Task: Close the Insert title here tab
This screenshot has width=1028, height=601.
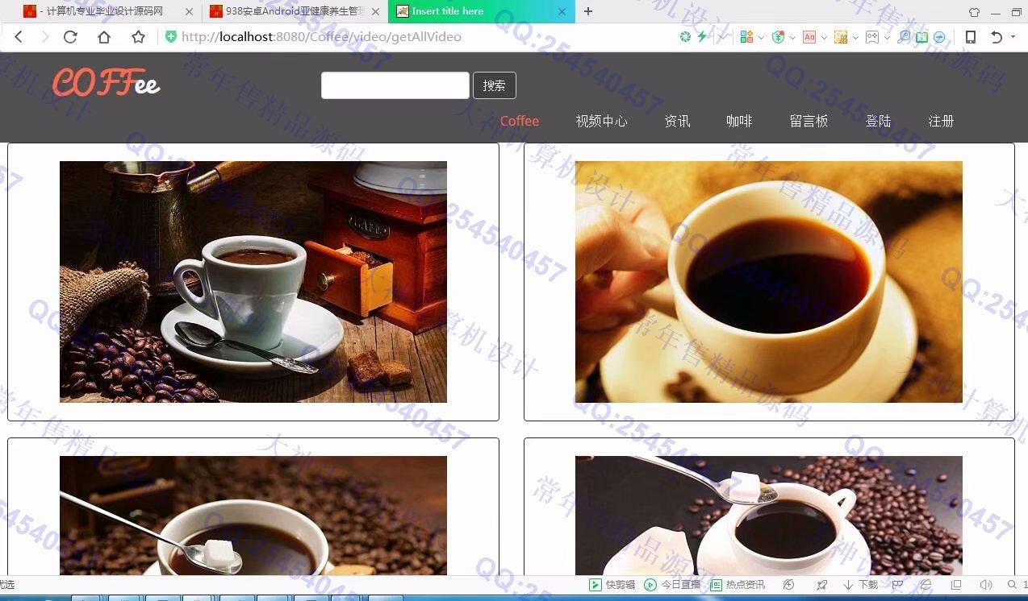Action: [562, 12]
